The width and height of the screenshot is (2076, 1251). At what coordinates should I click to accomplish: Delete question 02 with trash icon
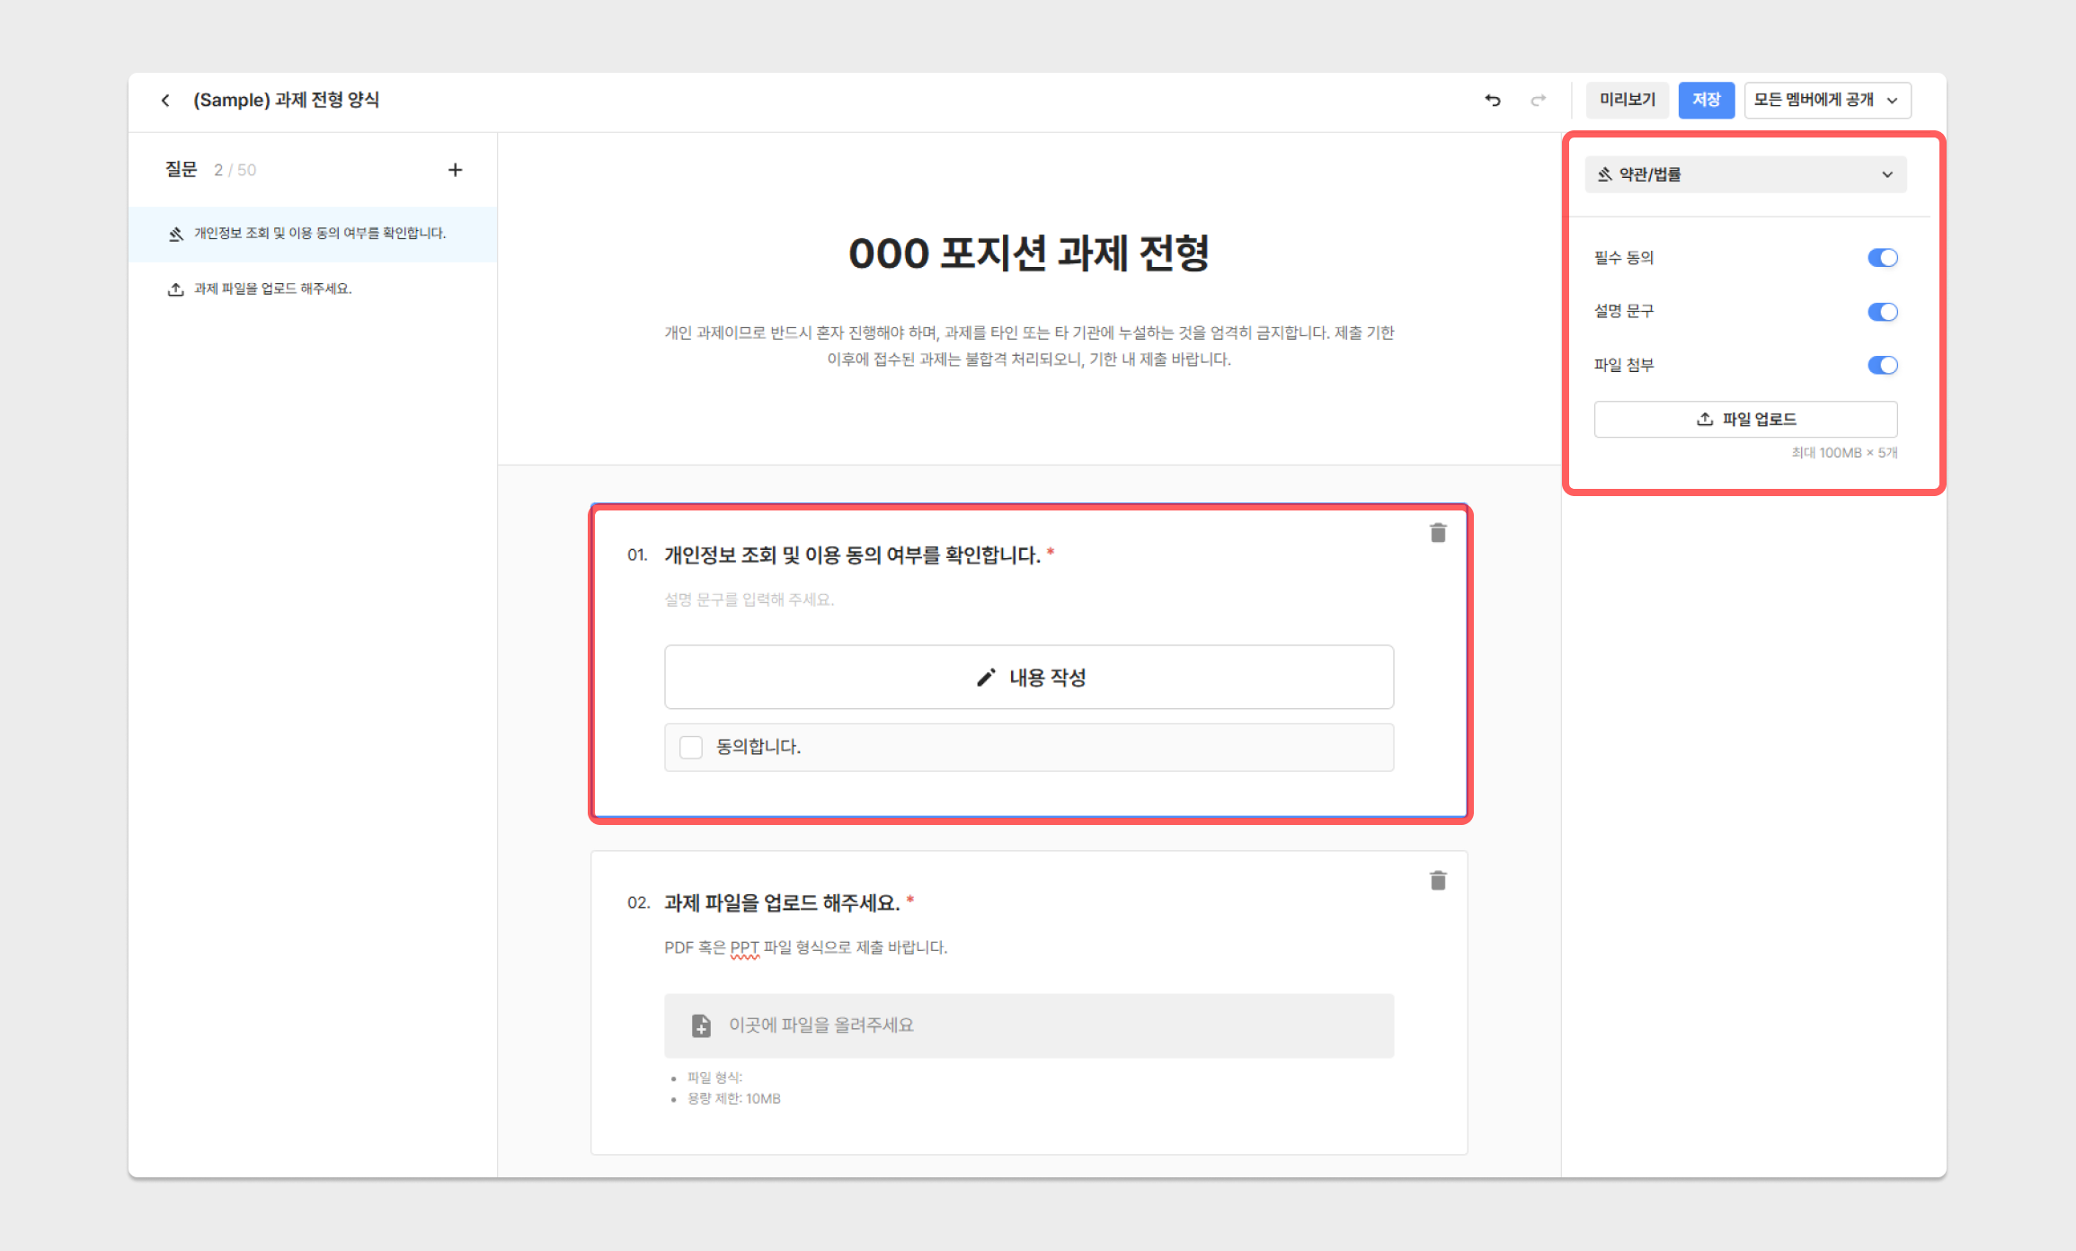tap(1438, 881)
